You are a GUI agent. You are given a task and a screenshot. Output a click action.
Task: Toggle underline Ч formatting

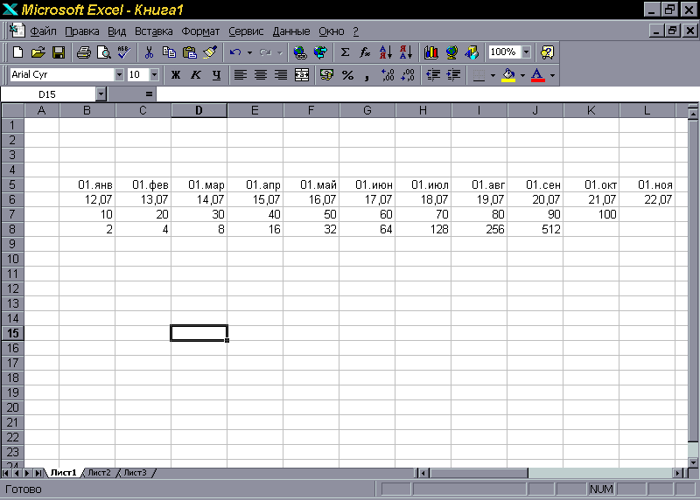[x=216, y=75]
